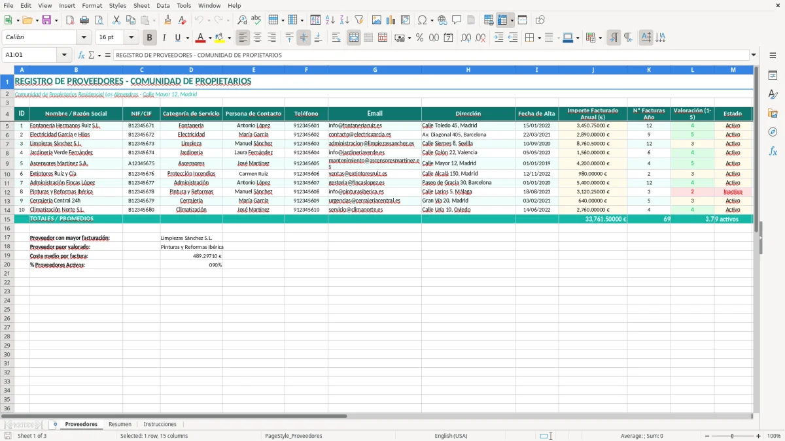The height and width of the screenshot is (441, 785).
Task: Clear direct formatting
Action: coord(183,20)
